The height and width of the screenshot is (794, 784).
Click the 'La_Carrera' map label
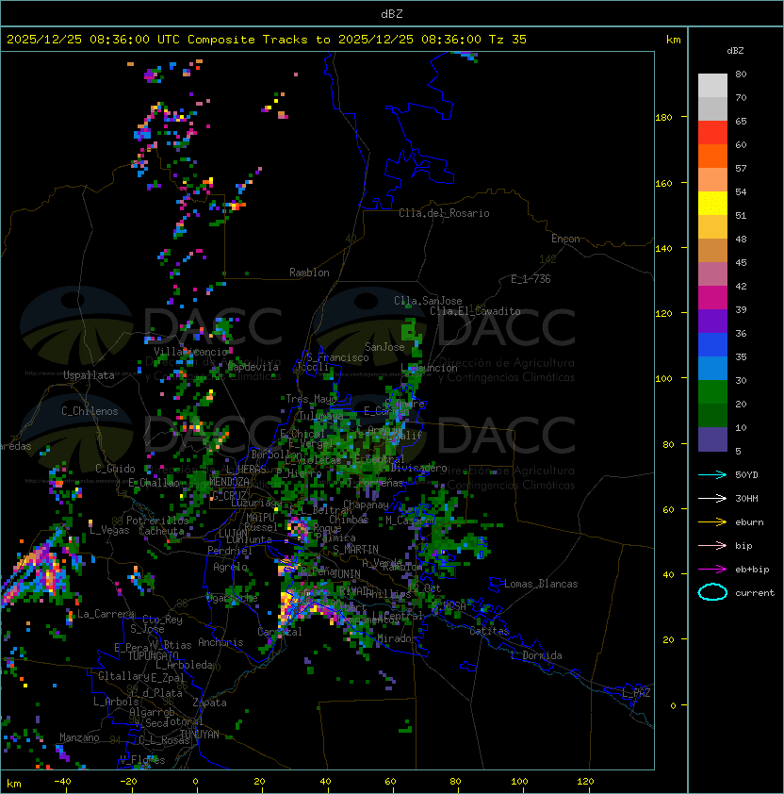[x=106, y=614]
